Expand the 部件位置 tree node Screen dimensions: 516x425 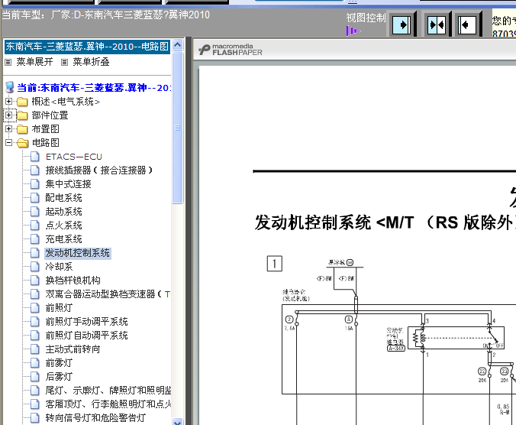pyautogui.click(x=9, y=115)
